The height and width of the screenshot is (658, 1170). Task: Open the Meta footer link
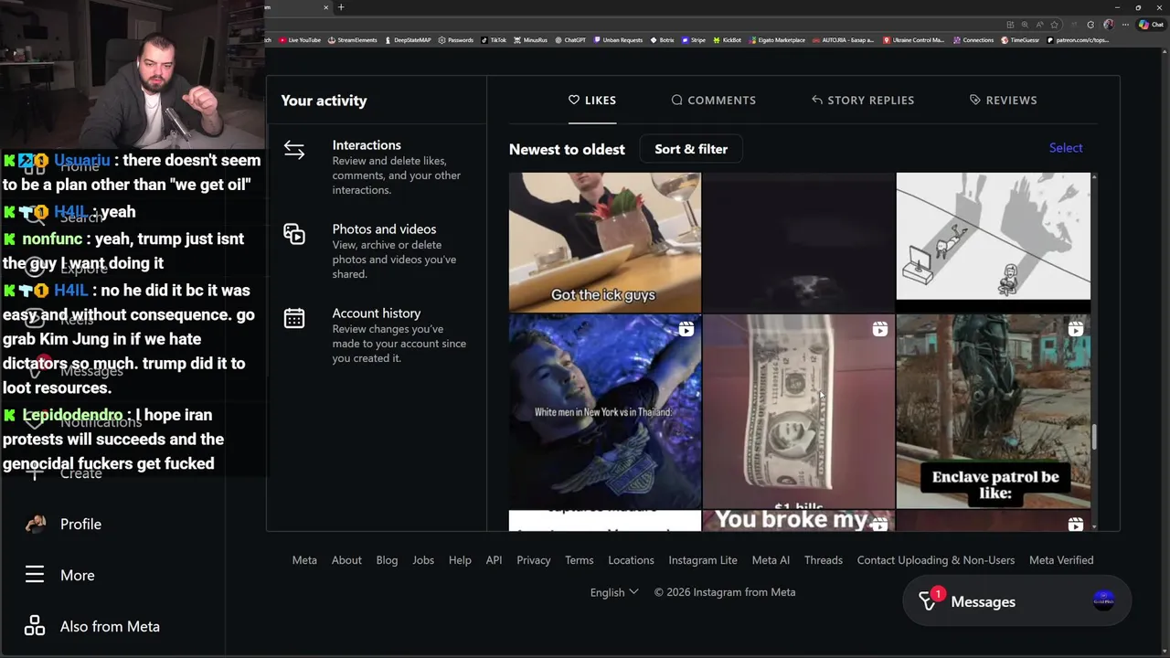(304, 560)
